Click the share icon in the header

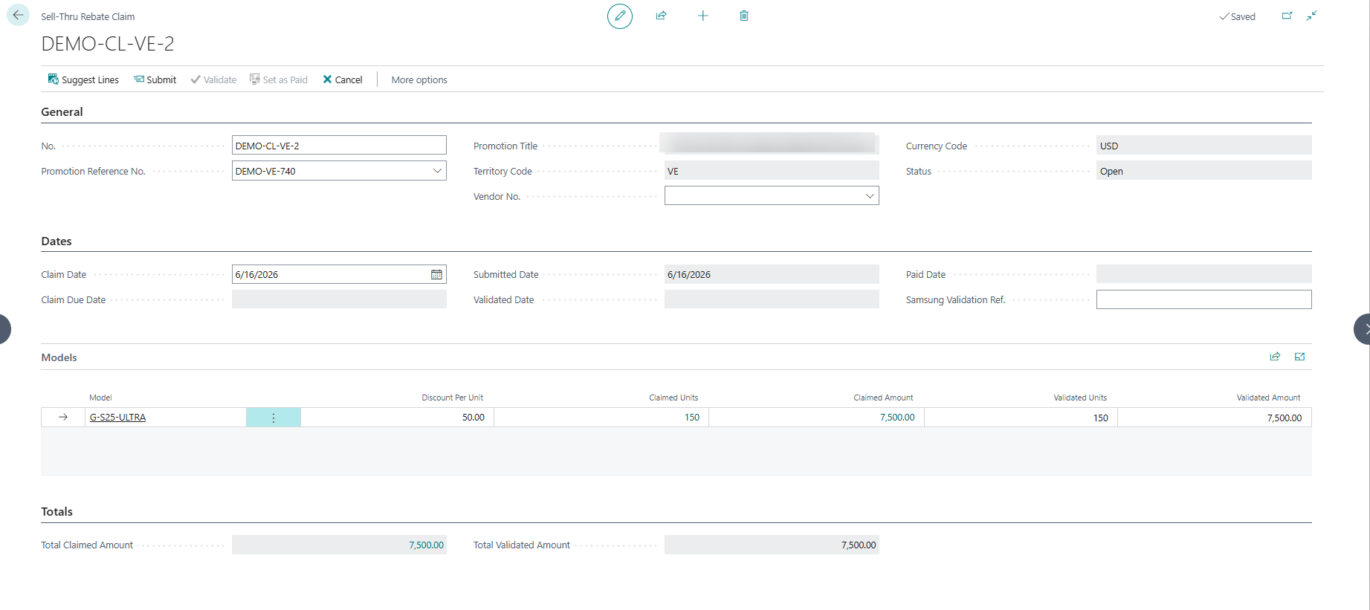[x=661, y=16]
